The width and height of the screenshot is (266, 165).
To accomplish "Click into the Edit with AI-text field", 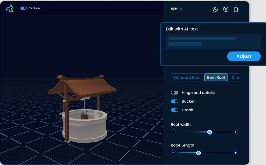I will 213,42.
